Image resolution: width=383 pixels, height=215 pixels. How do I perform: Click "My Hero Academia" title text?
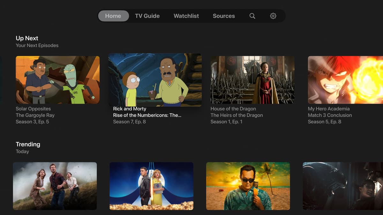coord(329,109)
